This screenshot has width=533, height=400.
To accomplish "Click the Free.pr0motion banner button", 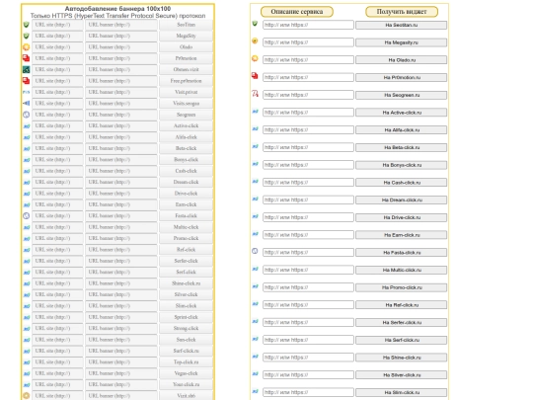I will pos(186,81).
